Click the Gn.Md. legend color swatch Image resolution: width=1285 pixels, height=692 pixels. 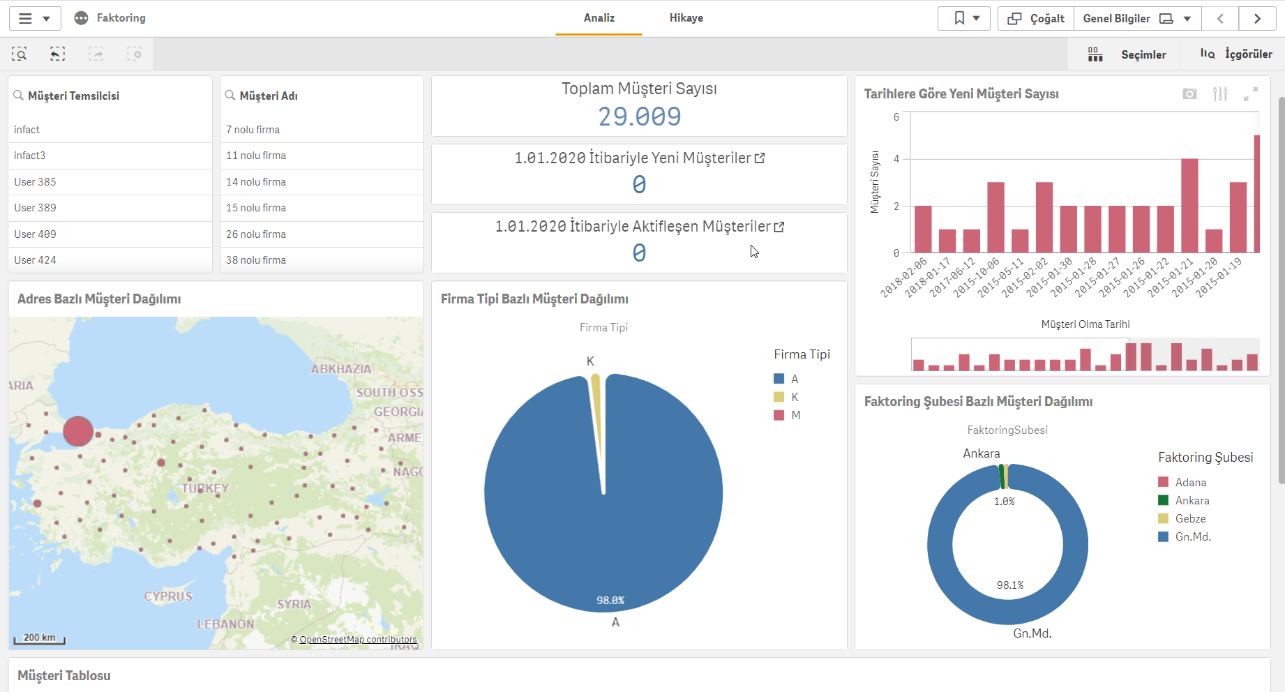pos(1163,537)
